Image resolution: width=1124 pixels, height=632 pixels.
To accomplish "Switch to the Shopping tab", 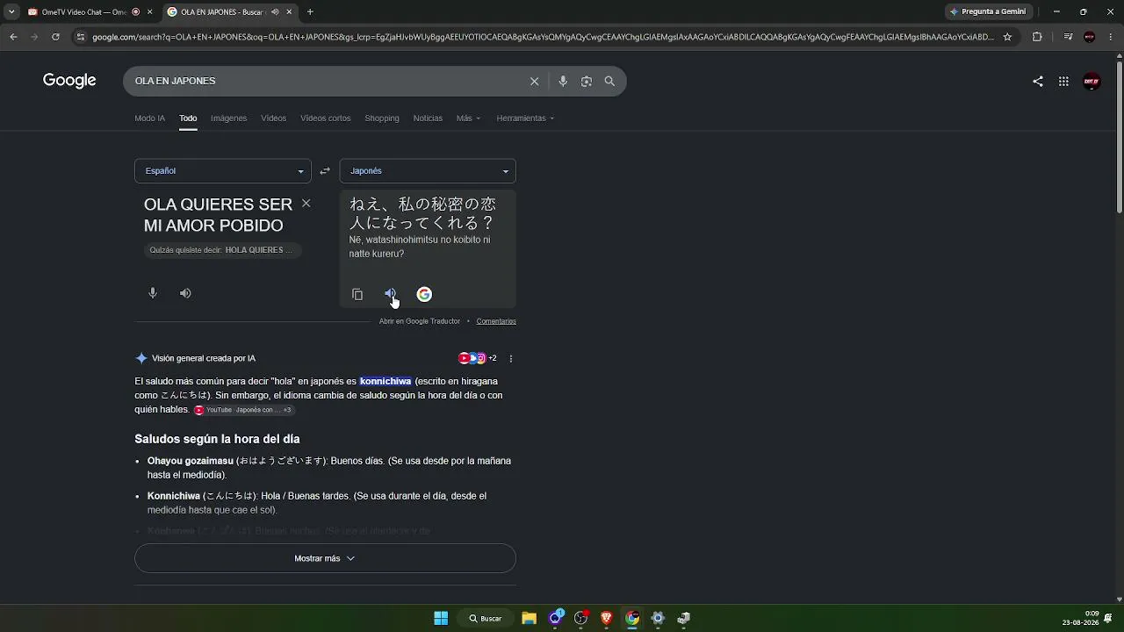I will [x=381, y=118].
